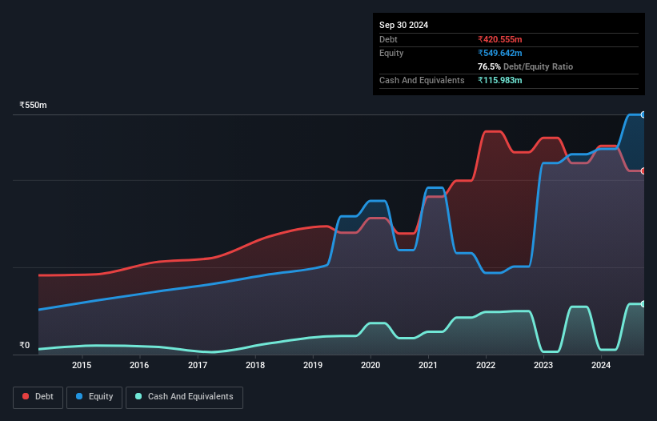Click the Sep 30 2024 tooltip date
Screen dimensions: 657x421
pyautogui.click(x=403, y=25)
